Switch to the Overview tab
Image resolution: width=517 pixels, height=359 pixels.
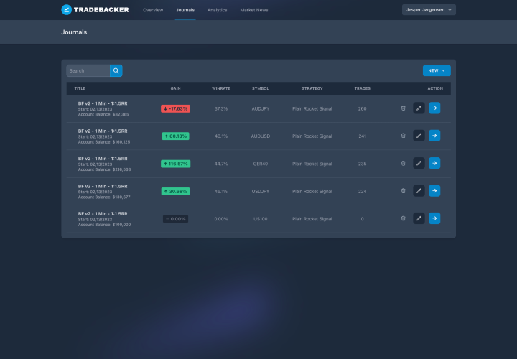[x=153, y=10]
